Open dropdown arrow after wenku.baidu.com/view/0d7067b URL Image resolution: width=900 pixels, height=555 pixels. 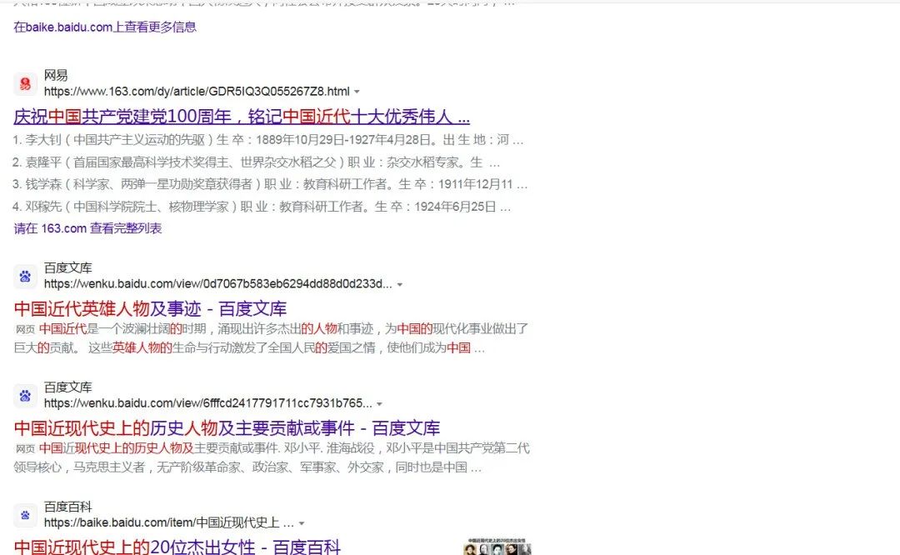click(400, 285)
